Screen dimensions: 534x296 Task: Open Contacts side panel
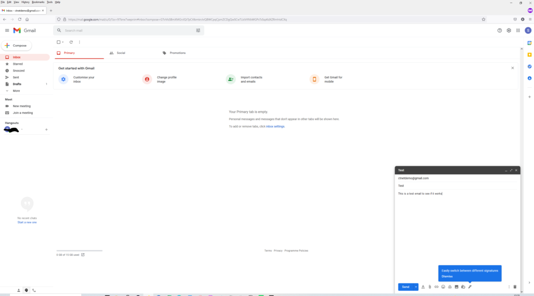click(x=530, y=78)
